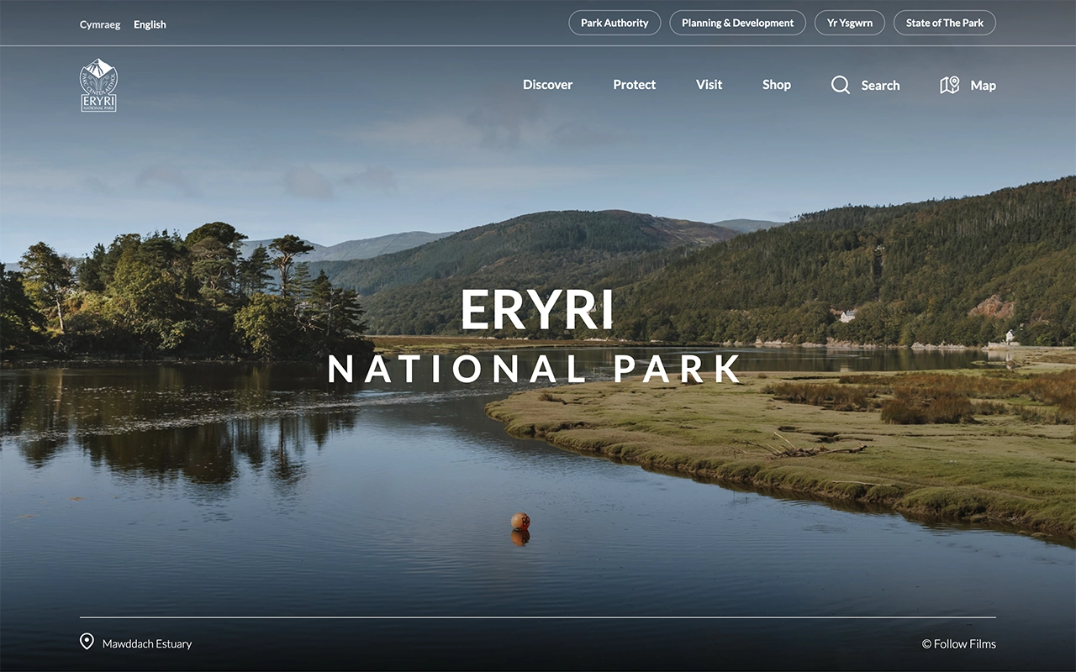Click the Mawddach Estuary caption text
The image size is (1076, 672).
147,643
